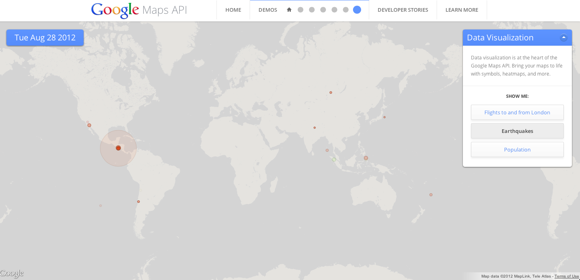Click the Data Visualization panel title
The image size is (580, 280).
(x=500, y=38)
